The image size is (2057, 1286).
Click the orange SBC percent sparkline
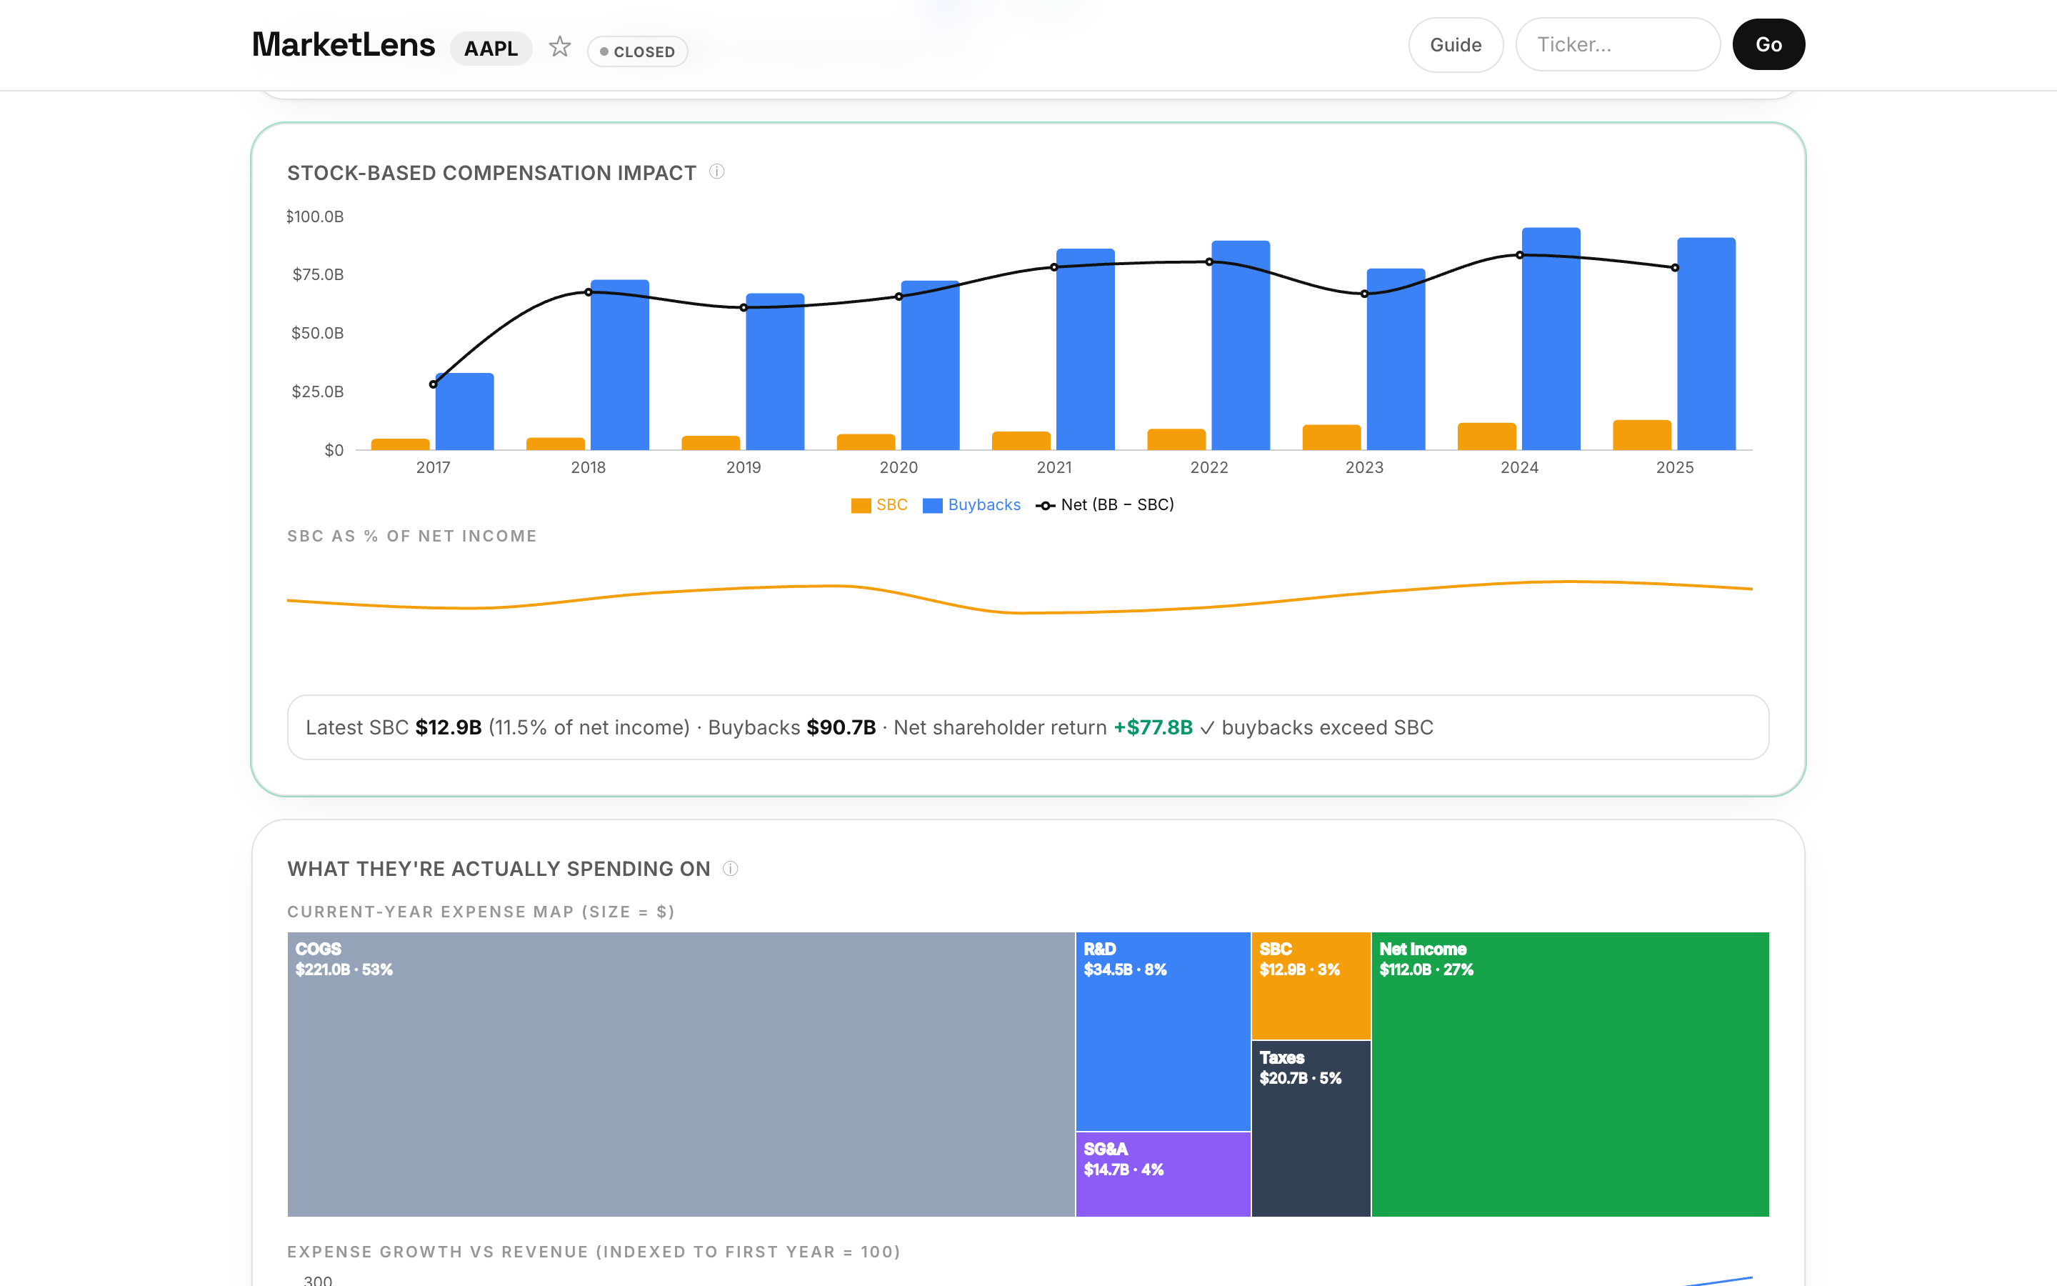1020,597
